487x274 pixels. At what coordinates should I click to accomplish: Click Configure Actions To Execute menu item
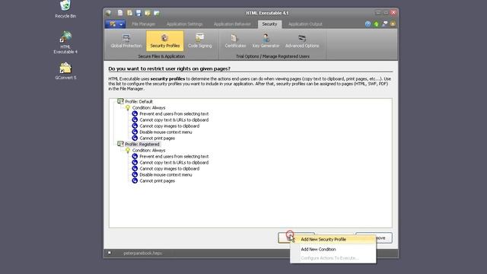pos(333,258)
